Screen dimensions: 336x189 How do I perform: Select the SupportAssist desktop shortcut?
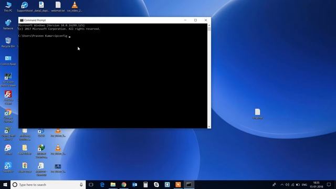(25, 6)
